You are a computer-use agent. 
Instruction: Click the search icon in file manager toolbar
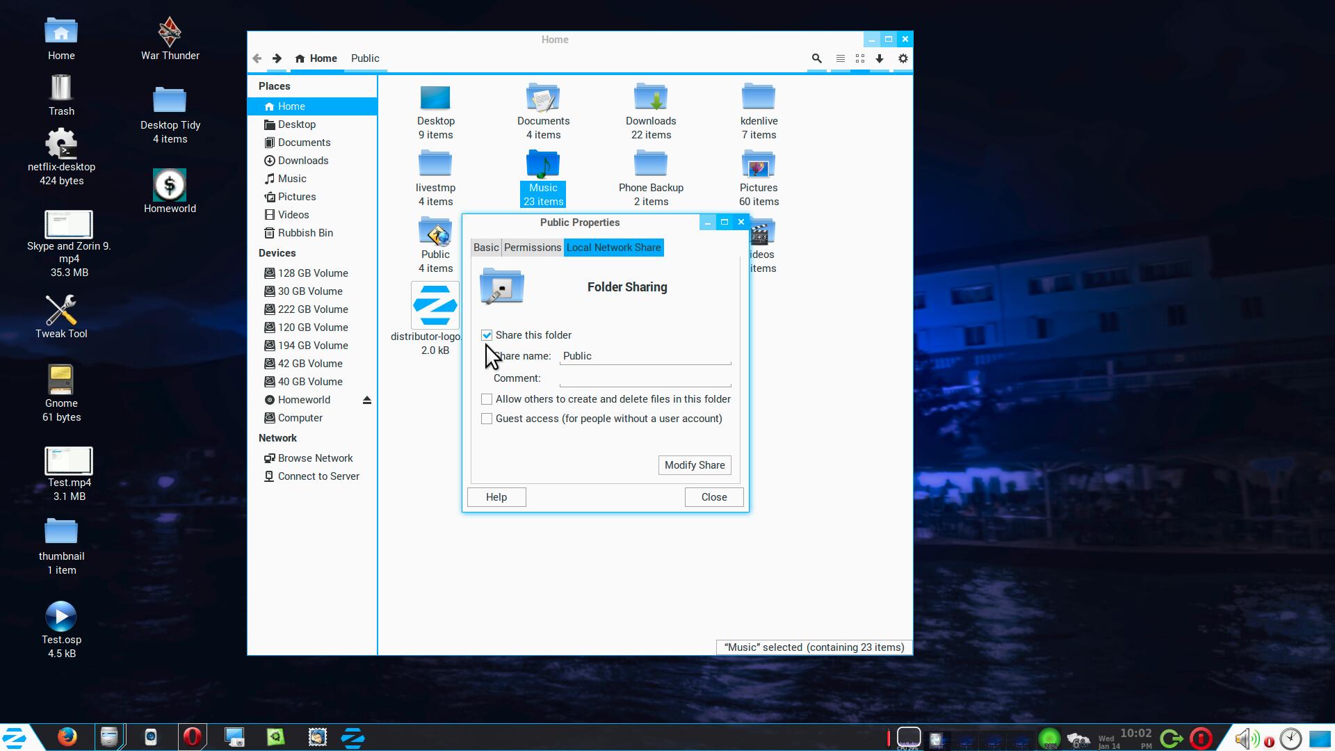[x=817, y=59]
